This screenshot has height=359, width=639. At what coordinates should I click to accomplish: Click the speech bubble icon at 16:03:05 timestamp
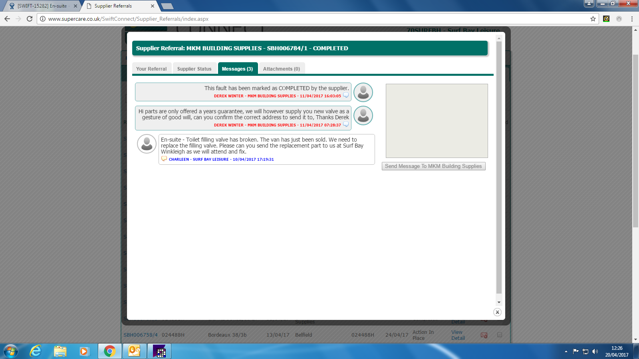coord(346,96)
